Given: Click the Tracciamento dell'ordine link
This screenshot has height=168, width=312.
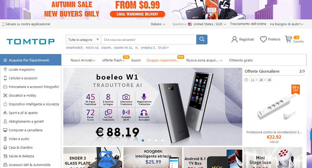Looking at the screenshot, I should point(248,24).
